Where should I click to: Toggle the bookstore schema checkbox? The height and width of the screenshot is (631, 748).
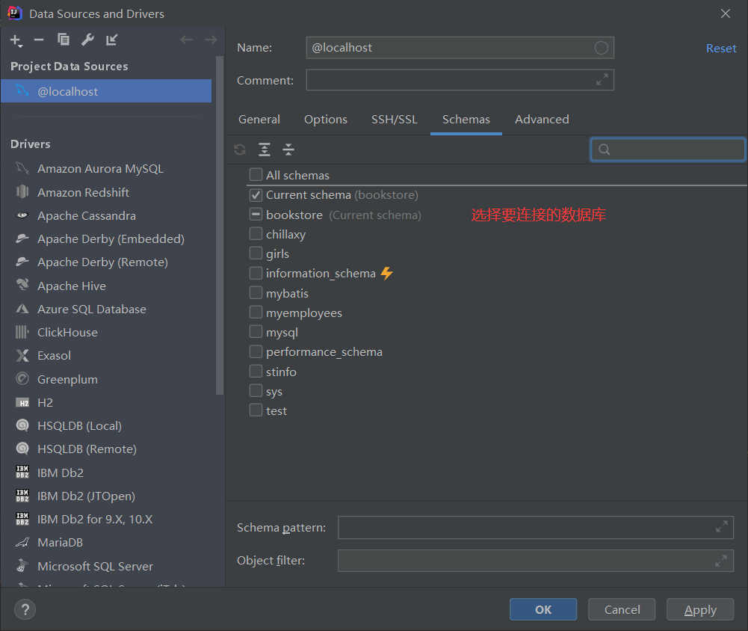tap(256, 215)
